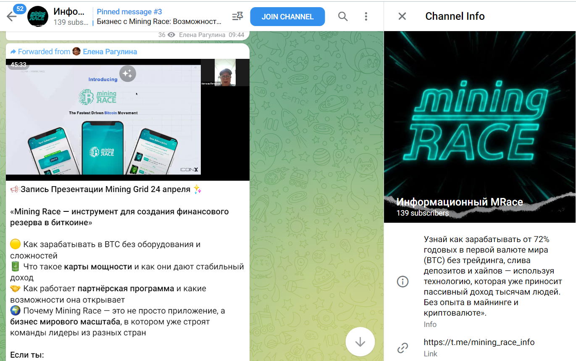Open Елена Рагулина forwarded sender link
The width and height of the screenshot is (576, 361).
pos(110,52)
